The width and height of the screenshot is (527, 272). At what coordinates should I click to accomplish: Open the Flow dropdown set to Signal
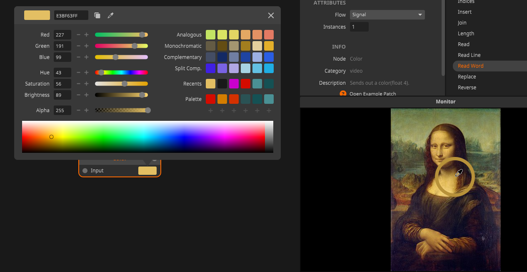(x=387, y=15)
